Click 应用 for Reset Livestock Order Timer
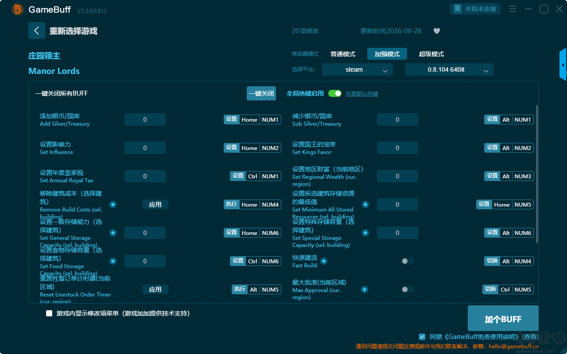The height and width of the screenshot is (354, 567). (x=155, y=289)
